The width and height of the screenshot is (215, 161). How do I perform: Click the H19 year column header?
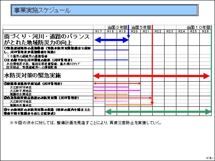[x=122, y=31]
